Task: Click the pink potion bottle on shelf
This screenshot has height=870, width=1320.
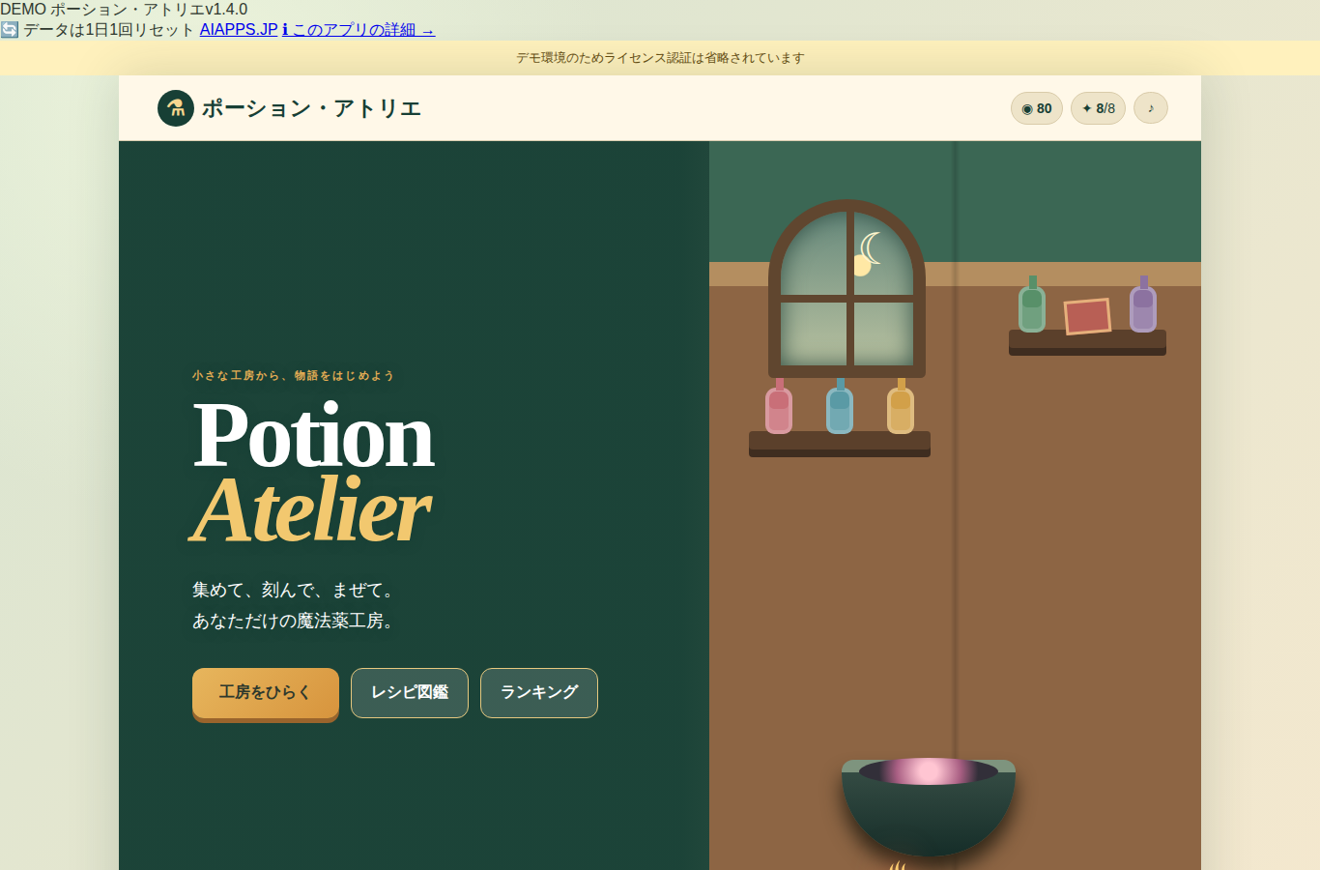Action: (779, 406)
